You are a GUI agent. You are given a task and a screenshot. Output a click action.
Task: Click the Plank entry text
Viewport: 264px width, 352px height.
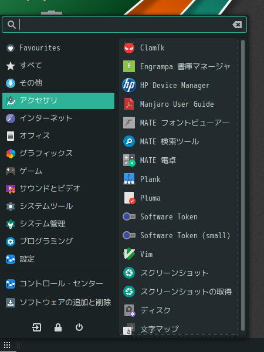coord(150,179)
